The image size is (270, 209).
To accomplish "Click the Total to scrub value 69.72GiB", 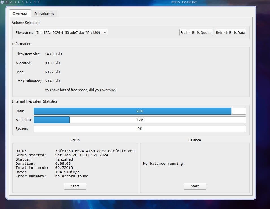I will (64, 168).
